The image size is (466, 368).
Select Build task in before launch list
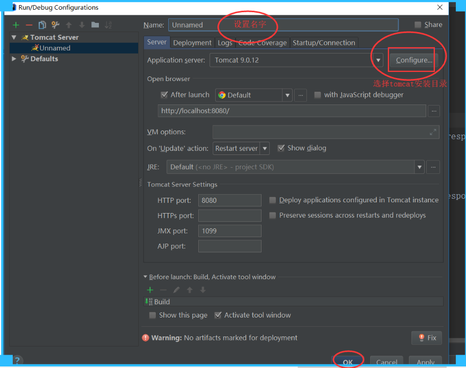click(x=293, y=302)
